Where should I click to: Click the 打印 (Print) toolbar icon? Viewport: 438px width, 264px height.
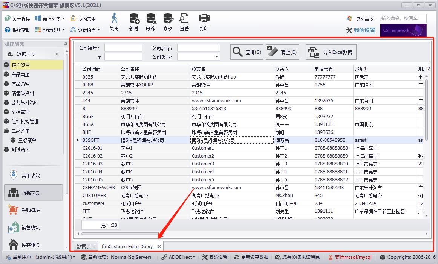coord(204,23)
